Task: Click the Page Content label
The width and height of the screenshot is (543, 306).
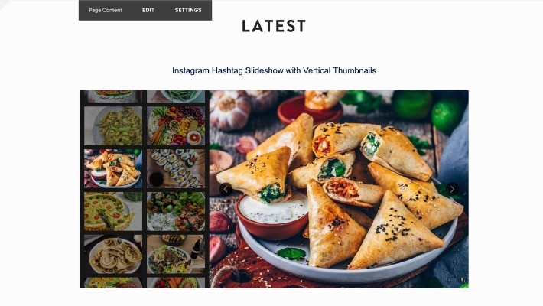Action: [x=106, y=11]
